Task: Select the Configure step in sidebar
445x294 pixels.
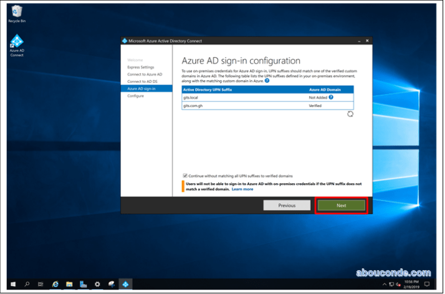Action: coord(135,96)
